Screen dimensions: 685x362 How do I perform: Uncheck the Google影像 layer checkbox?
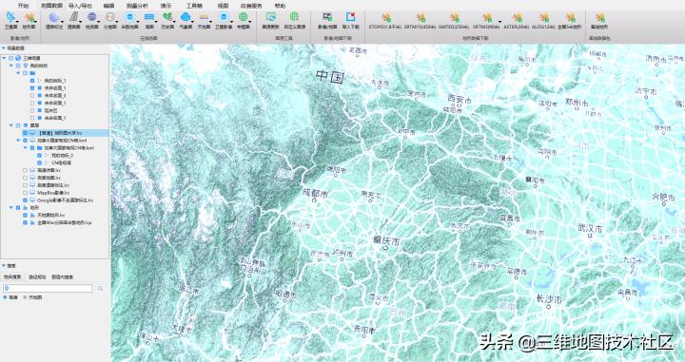point(26,200)
